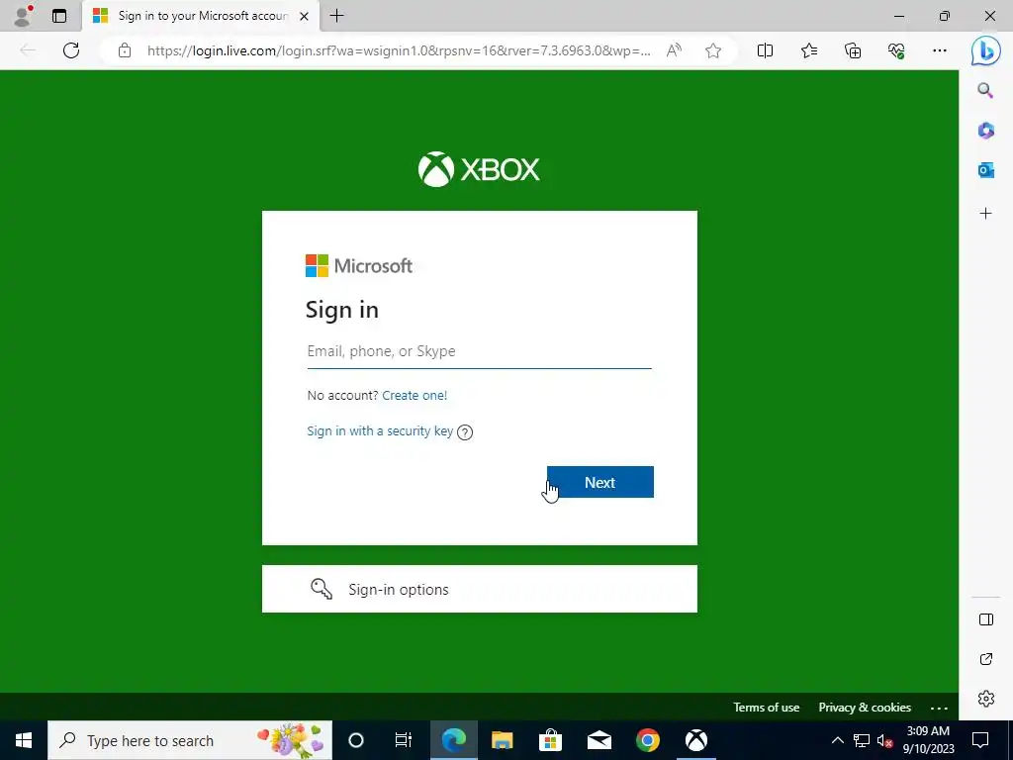Open Microsoft 365 sidebar app
Viewport: 1013px width, 760px height.
pos(985,131)
